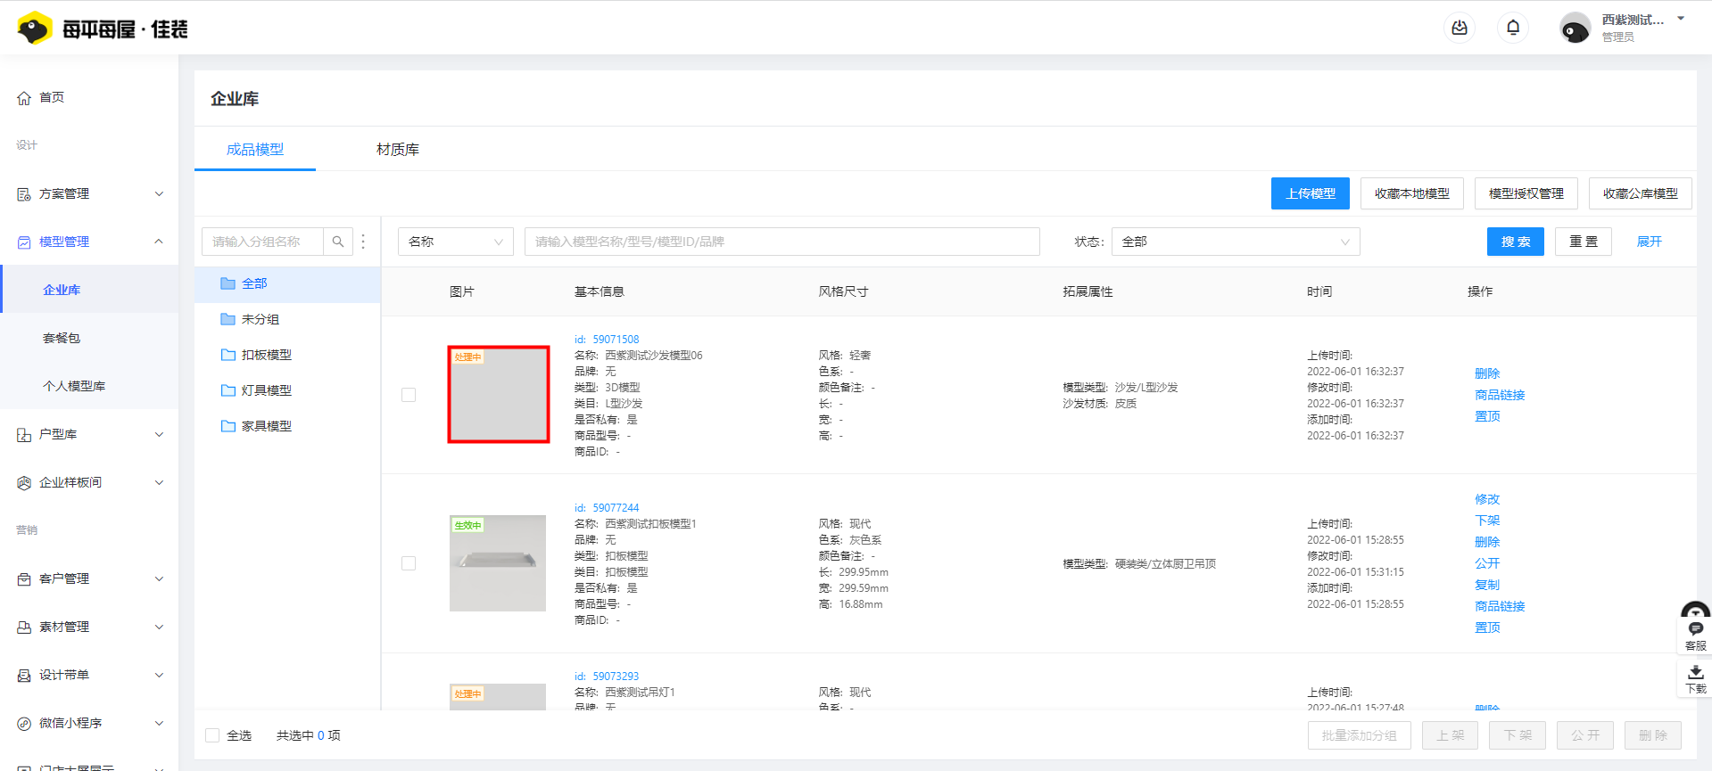Open the 家具模型 folder

pos(287,426)
